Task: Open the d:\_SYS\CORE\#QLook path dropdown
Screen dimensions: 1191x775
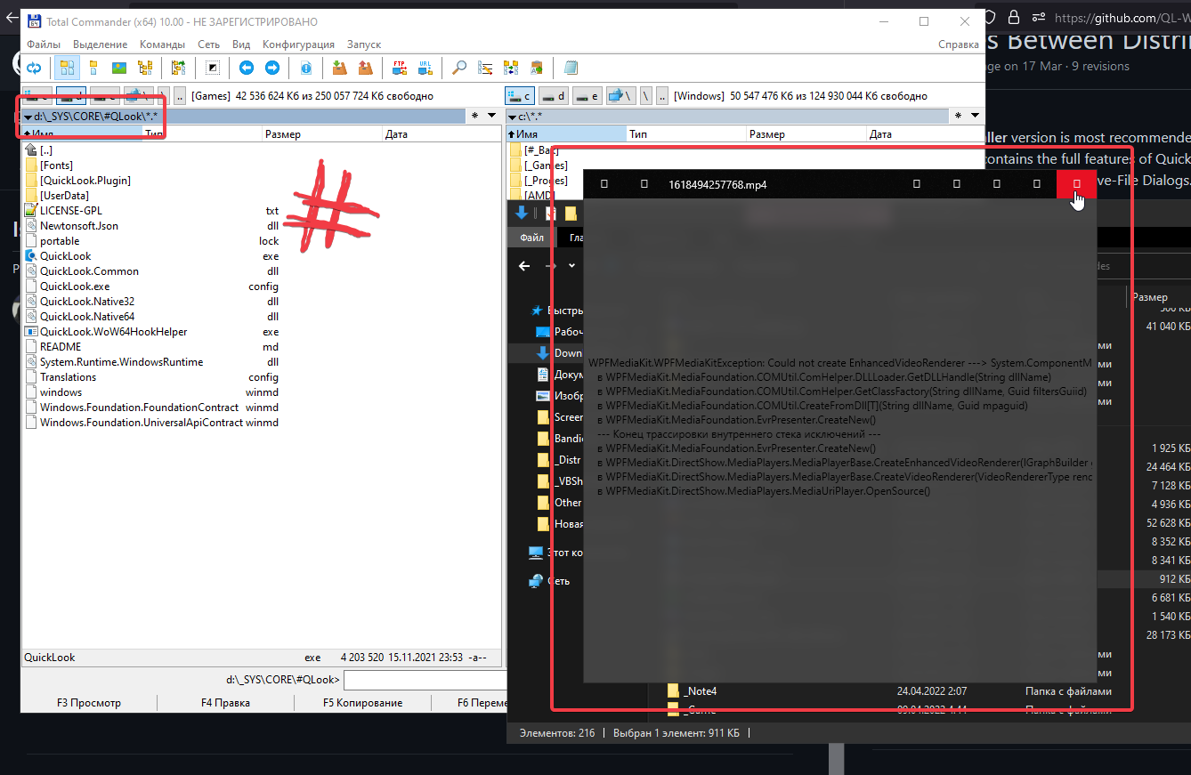Action: click(27, 116)
